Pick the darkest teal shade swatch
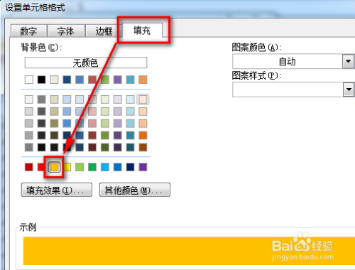Screen dimensions: 355x270 [130, 147]
